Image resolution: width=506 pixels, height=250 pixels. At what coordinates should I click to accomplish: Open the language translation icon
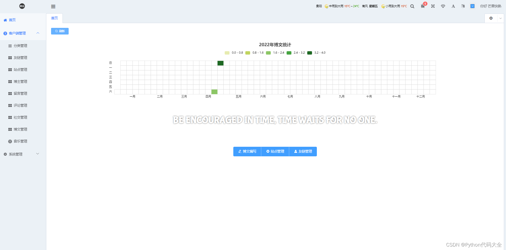pos(463,6)
